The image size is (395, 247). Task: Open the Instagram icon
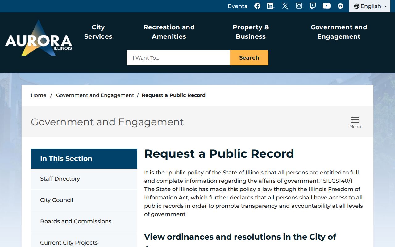click(x=299, y=6)
